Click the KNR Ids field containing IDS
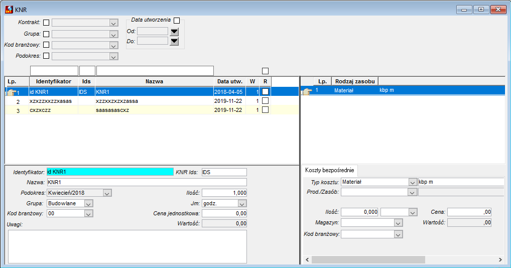511x268 pixels. [x=224, y=172]
